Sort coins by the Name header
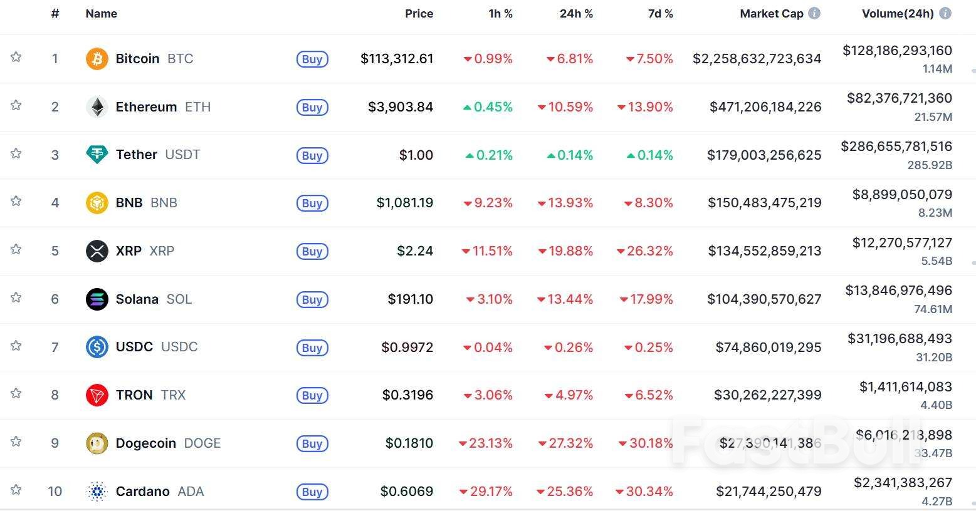 tap(101, 14)
